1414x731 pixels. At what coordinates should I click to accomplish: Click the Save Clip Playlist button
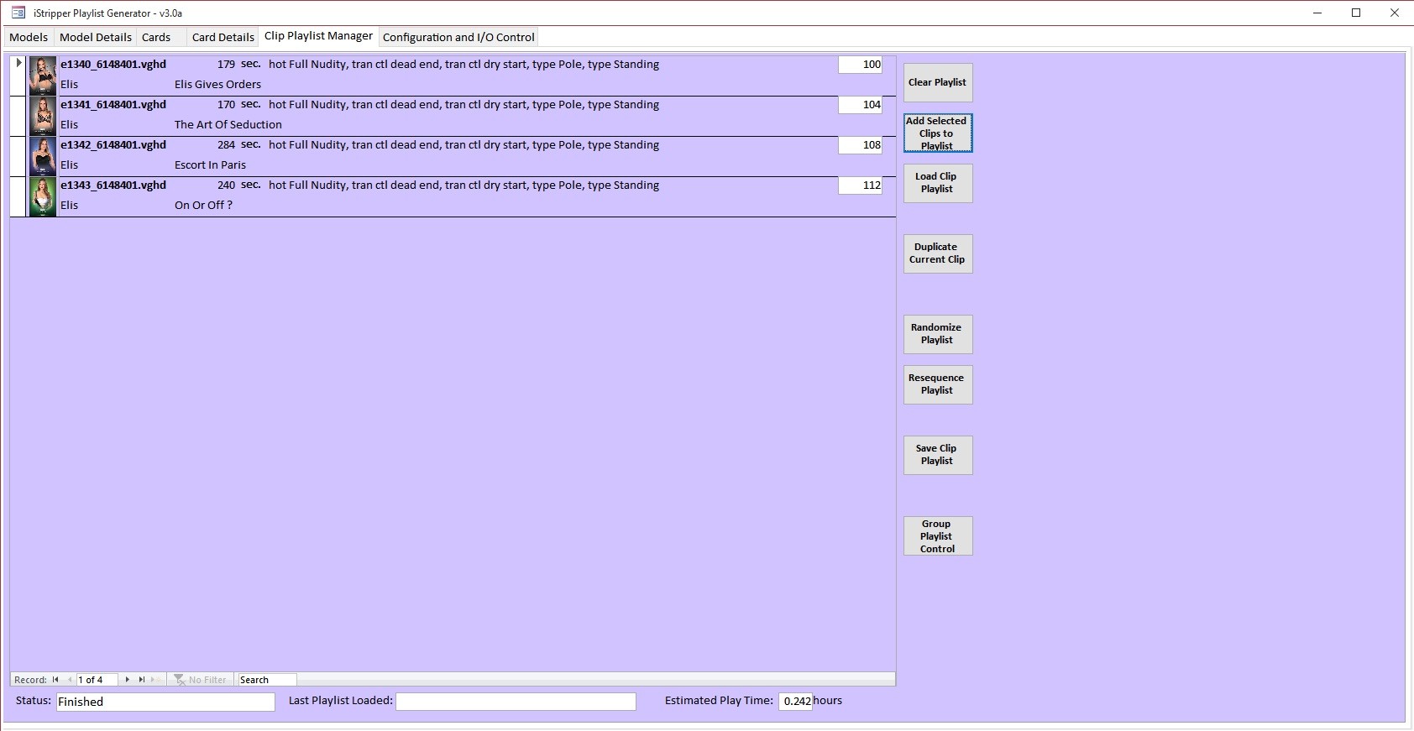coord(938,455)
